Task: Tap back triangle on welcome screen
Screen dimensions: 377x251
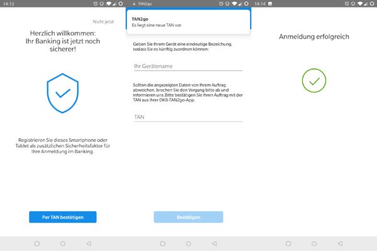Action: point(89,243)
